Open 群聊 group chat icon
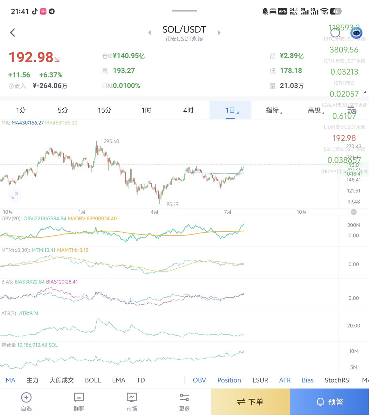369x415 pixels. coord(79,397)
